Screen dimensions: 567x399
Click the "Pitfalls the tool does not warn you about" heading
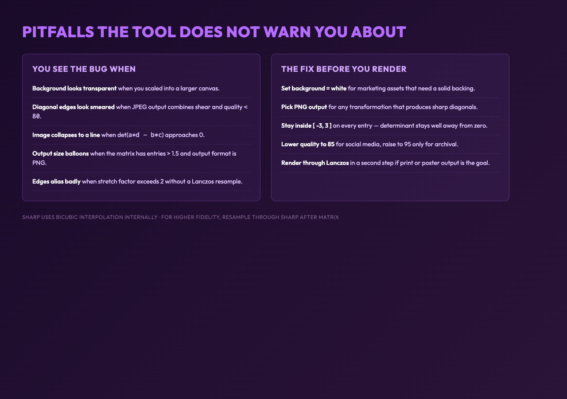(214, 32)
